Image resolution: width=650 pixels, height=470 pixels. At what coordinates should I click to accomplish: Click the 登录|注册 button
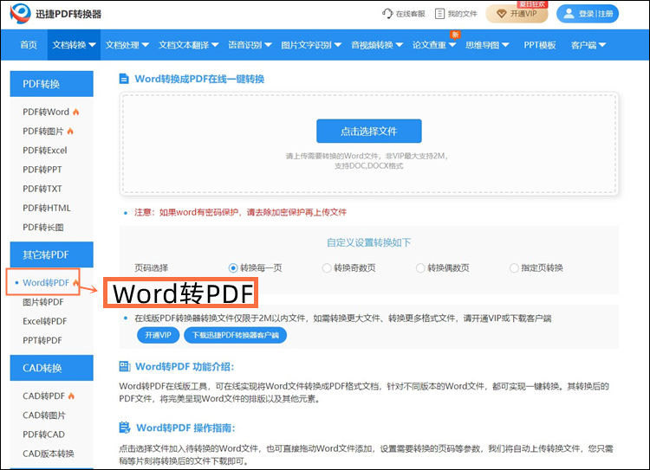[588, 14]
